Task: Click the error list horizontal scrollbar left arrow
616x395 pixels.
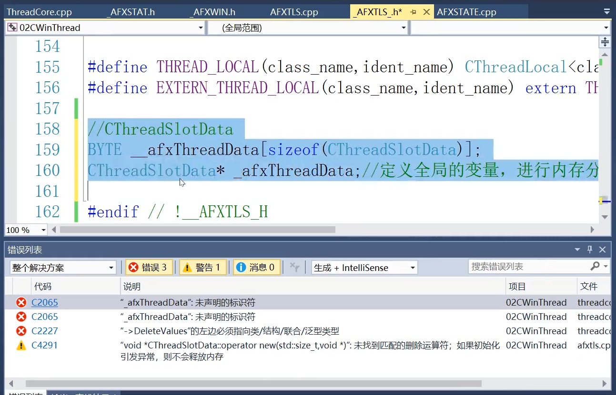Action: tap(10, 383)
